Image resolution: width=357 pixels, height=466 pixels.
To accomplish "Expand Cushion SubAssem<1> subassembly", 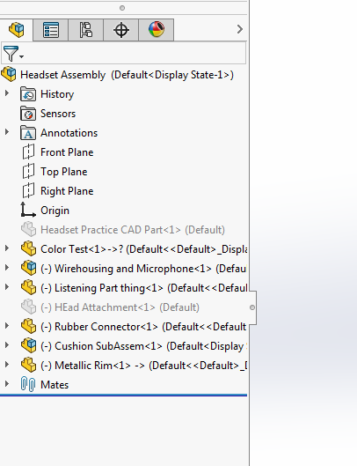I will click(x=7, y=345).
